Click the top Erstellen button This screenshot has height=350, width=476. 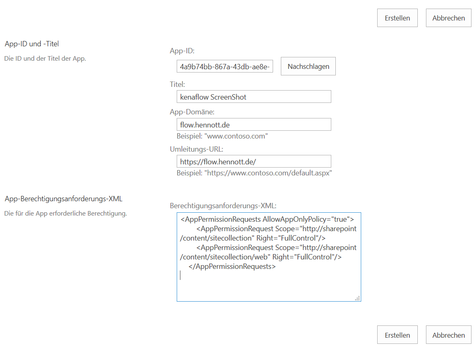397,18
